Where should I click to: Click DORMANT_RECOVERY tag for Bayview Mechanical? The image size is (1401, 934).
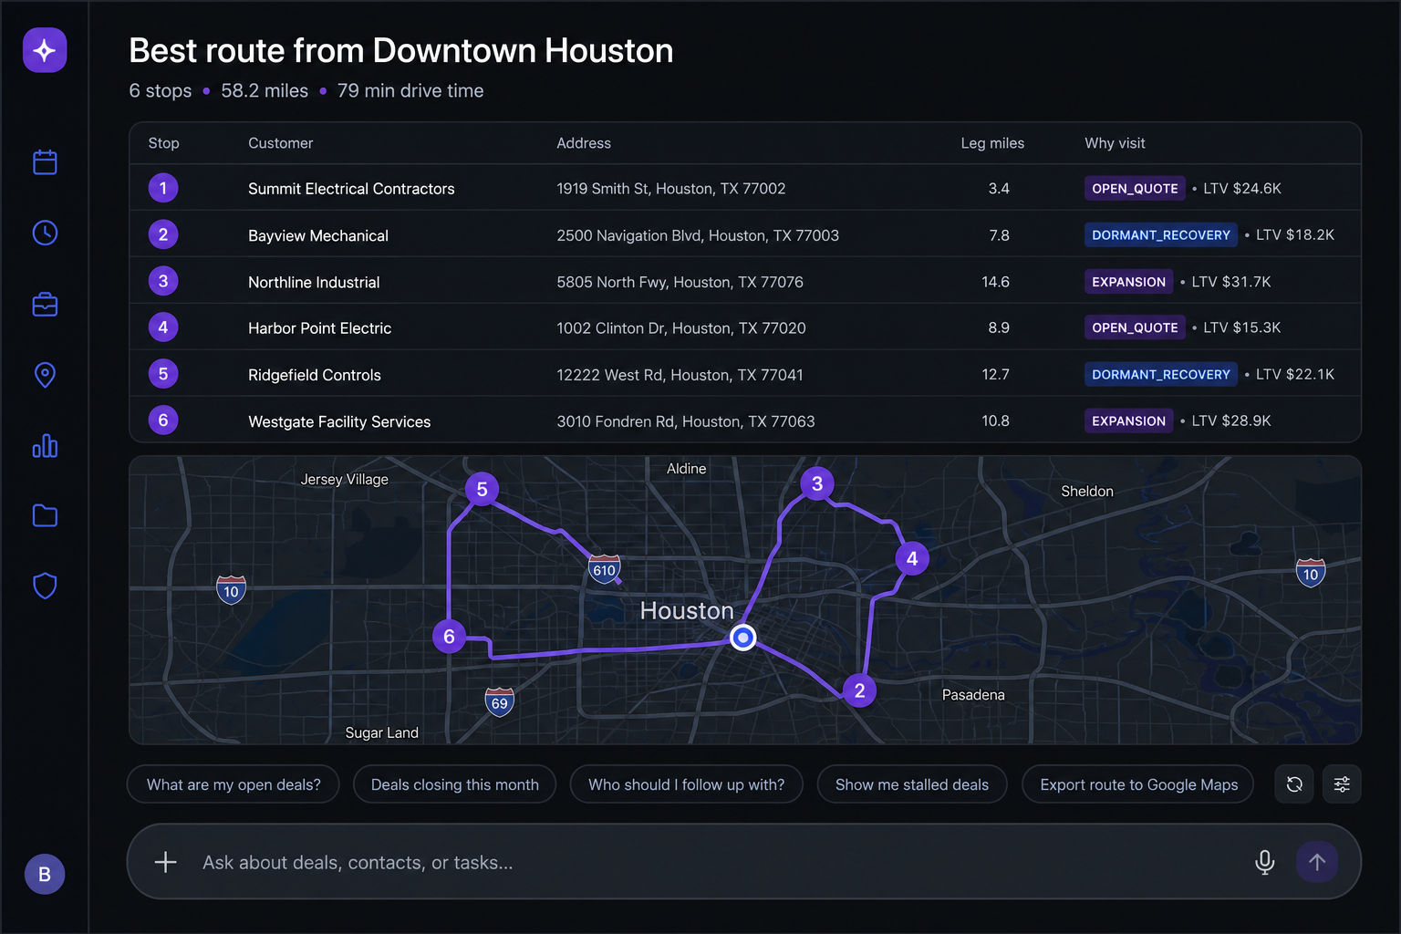click(1161, 234)
